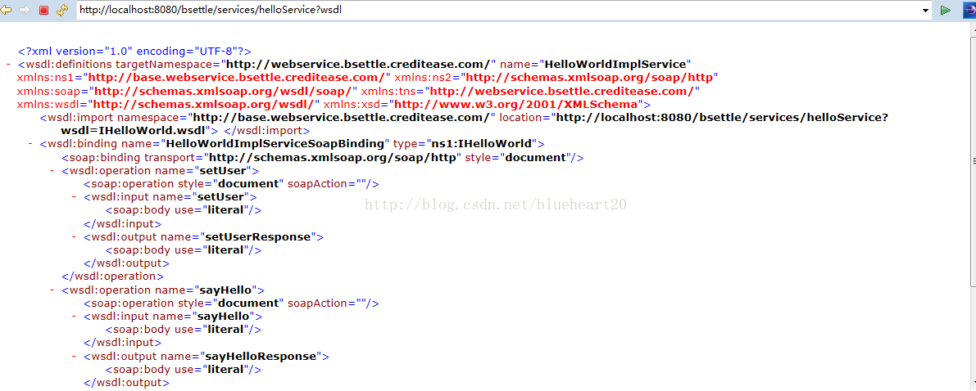This screenshot has width=976, height=391.
Task: Click the xml version="1.0" declaration line
Action: click(x=134, y=51)
